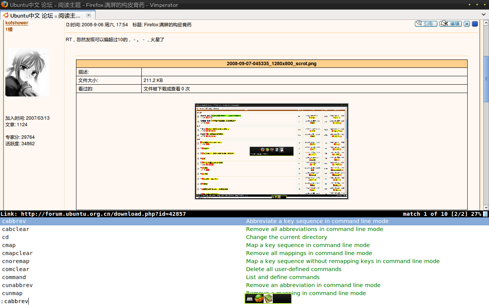The width and height of the screenshot is (489, 305).
Task: Quote the post with the 引用 button
Action: tap(426, 24)
